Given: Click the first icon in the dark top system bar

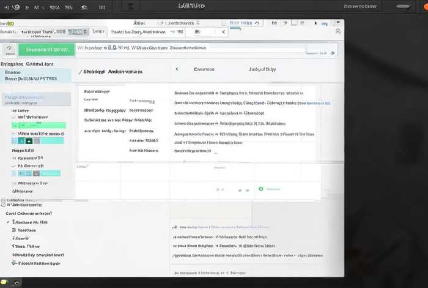Looking at the screenshot, I should pos(7,7).
